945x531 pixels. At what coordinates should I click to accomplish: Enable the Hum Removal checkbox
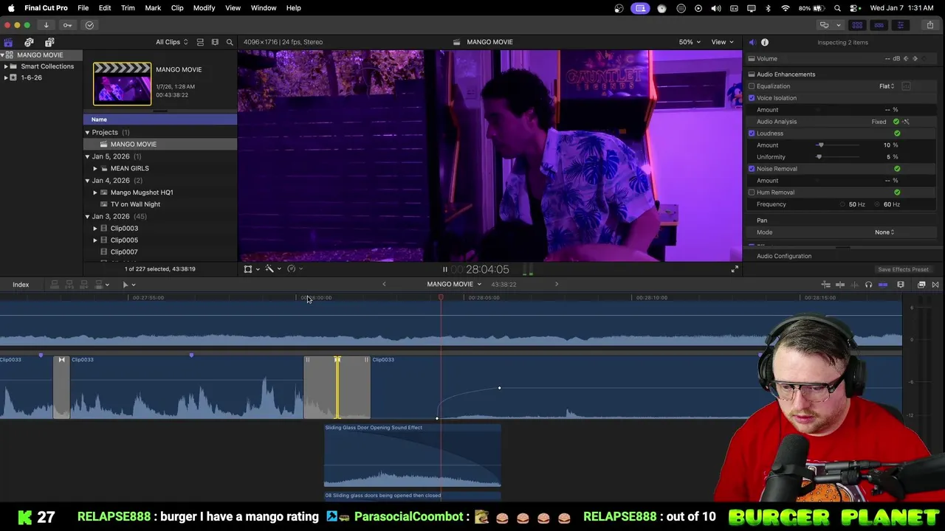(752, 192)
